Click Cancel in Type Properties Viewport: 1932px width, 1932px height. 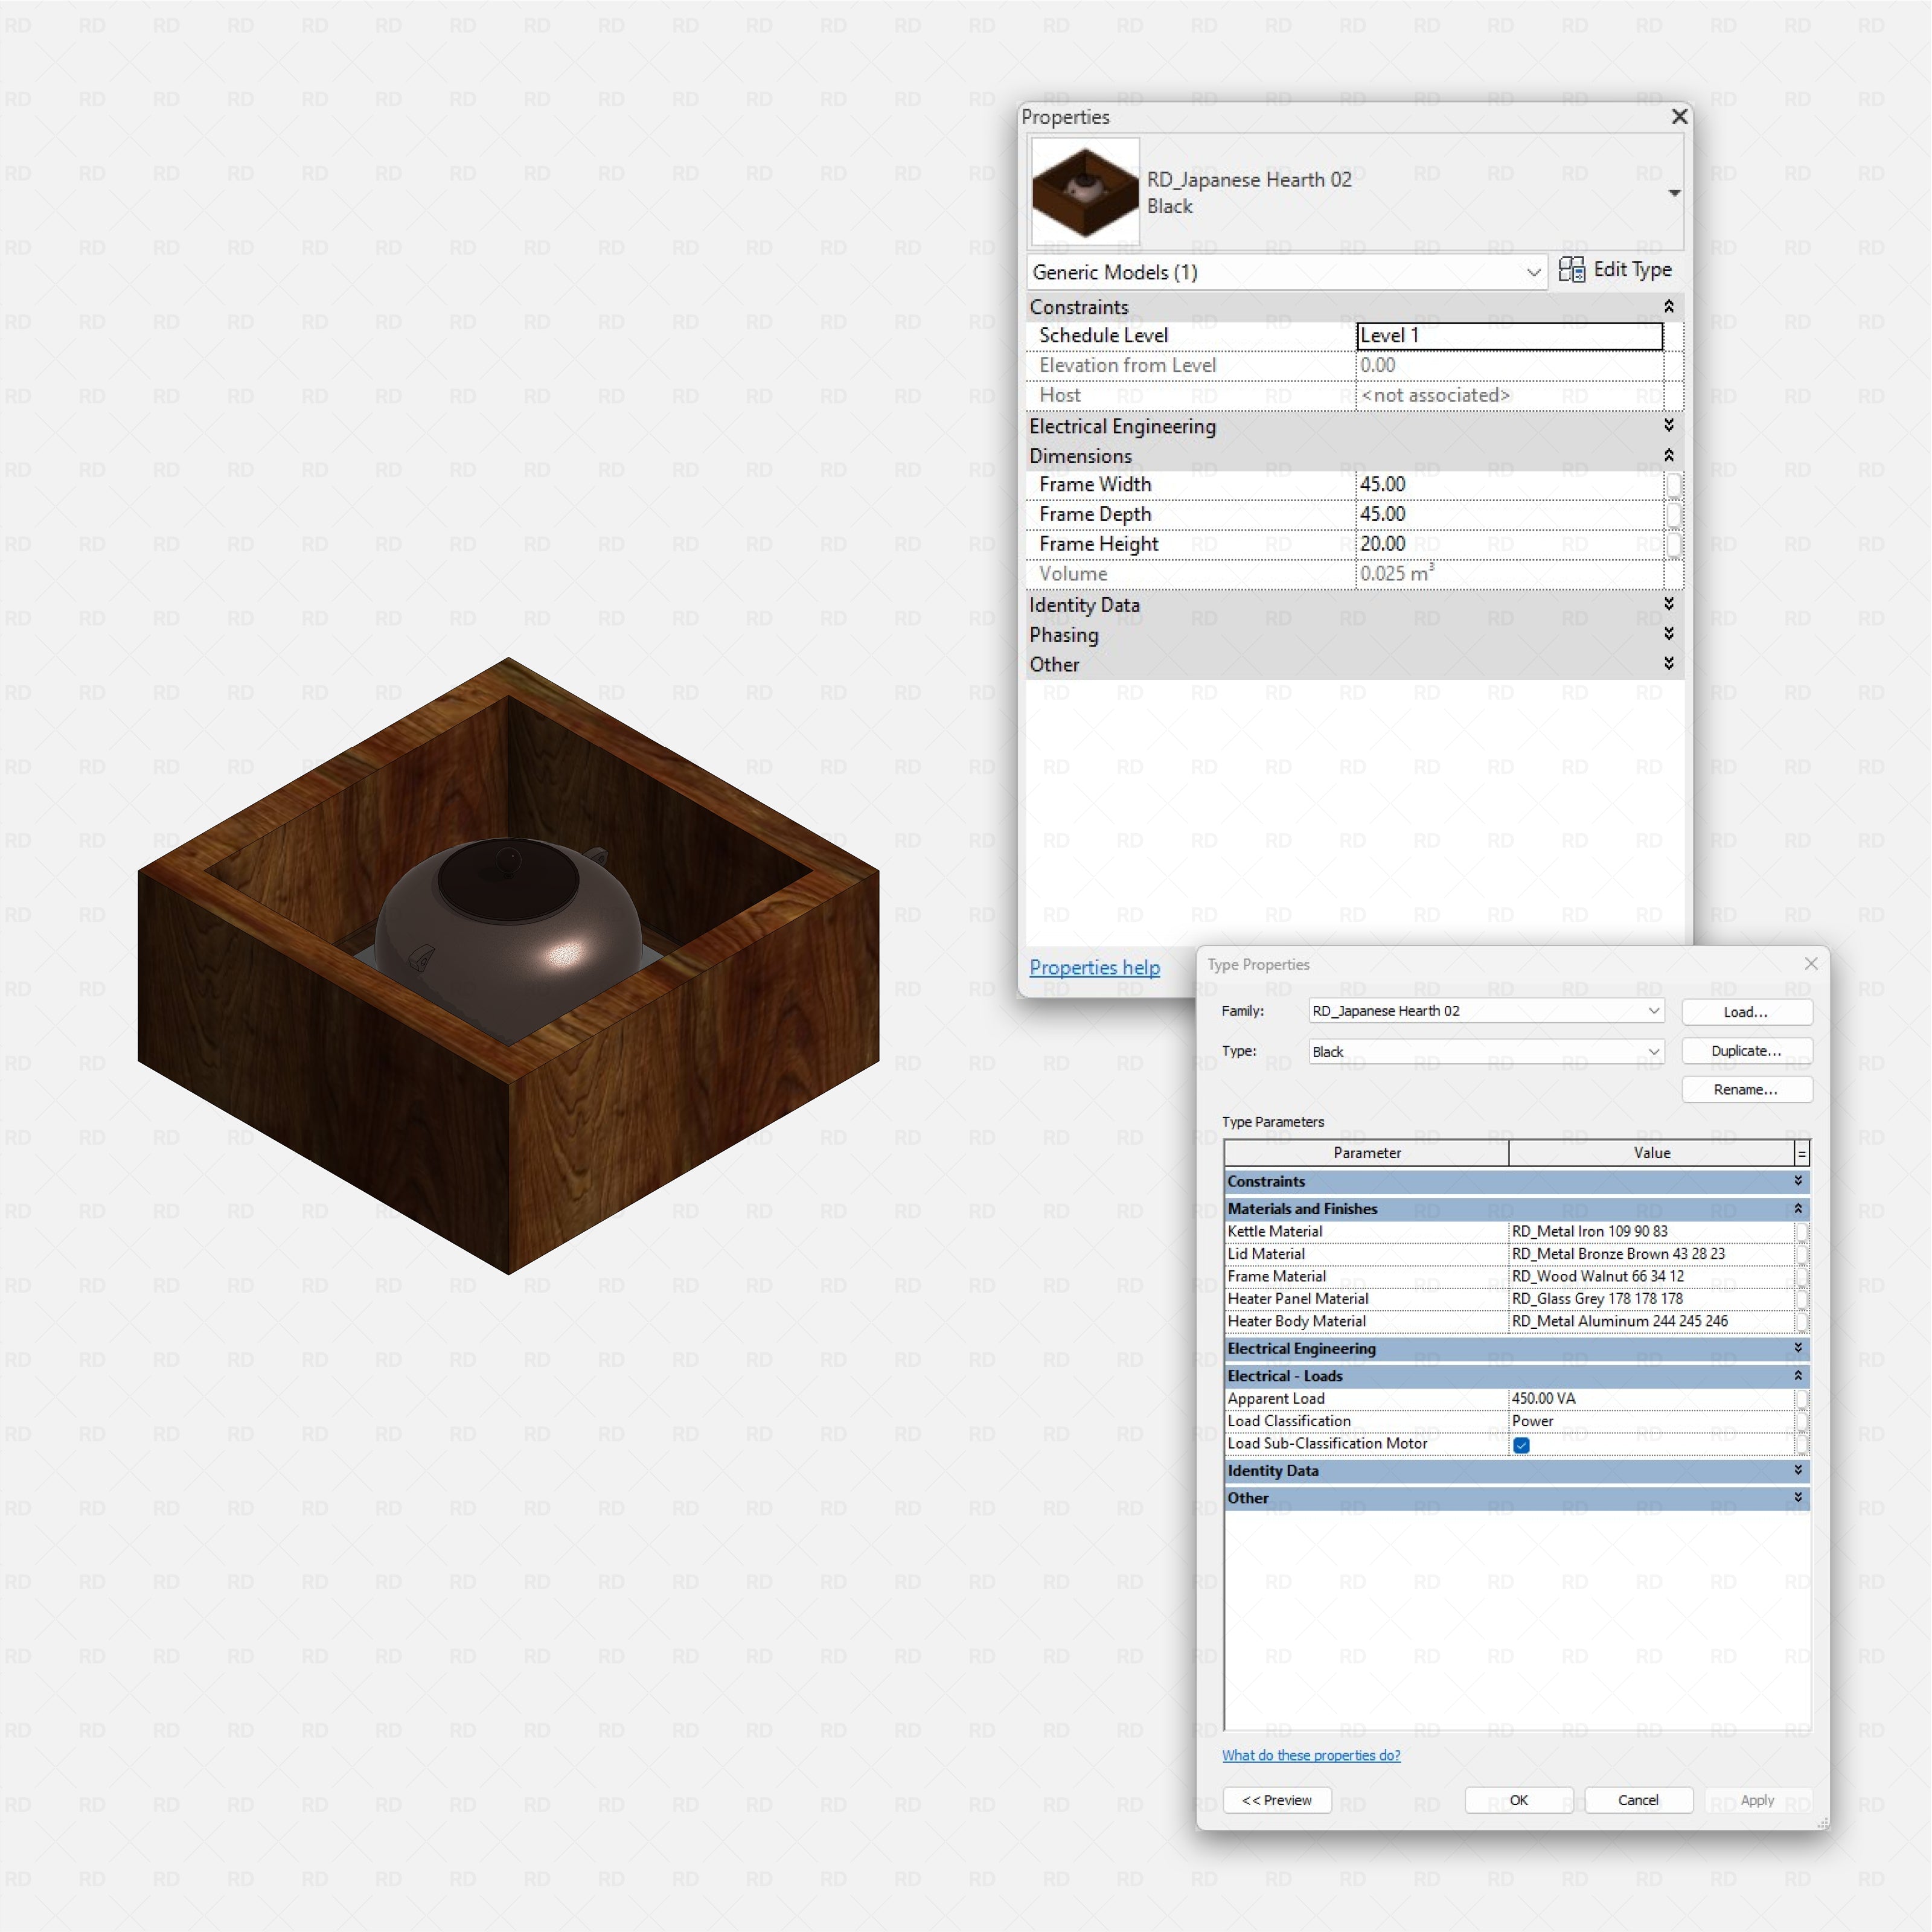(1638, 1800)
